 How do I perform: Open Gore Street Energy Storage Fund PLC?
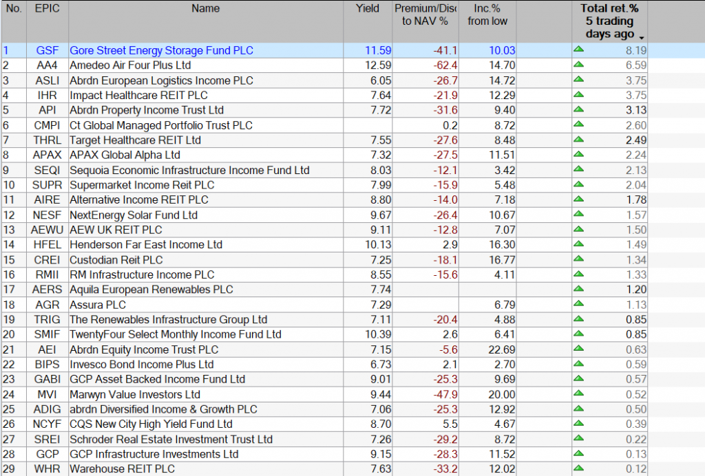coord(161,50)
